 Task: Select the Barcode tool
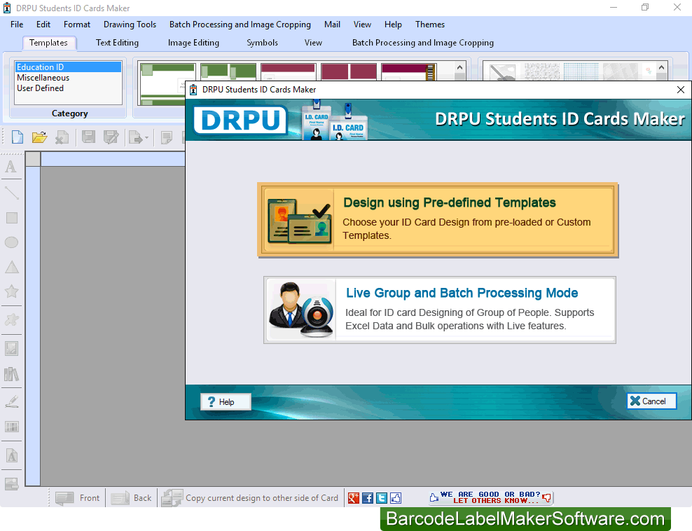click(x=11, y=427)
